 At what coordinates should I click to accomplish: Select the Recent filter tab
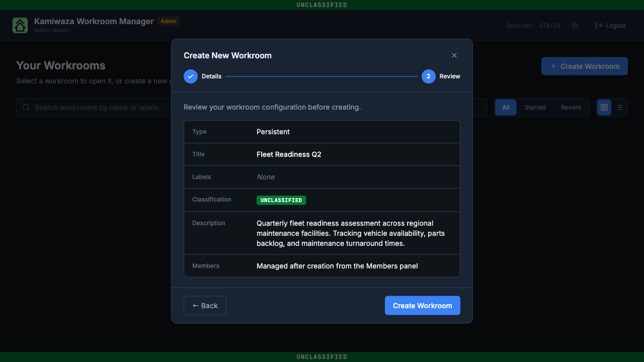(x=571, y=107)
